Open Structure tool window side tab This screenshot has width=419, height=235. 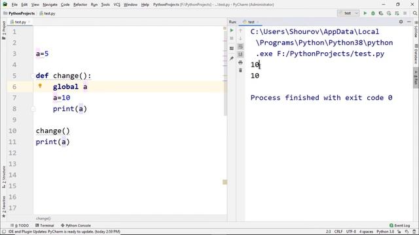click(4, 177)
